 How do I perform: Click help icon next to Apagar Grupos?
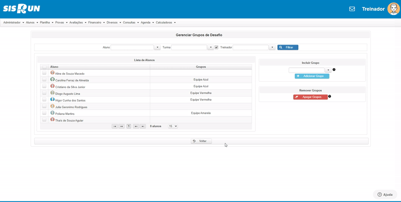click(x=329, y=96)
